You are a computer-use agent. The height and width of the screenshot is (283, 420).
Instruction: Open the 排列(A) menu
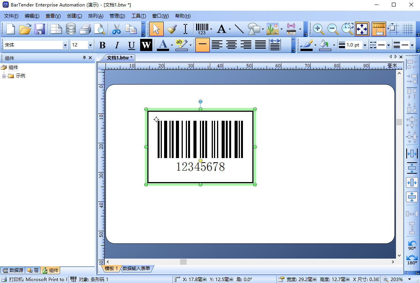pyautogui.click(x=96, y=16)
